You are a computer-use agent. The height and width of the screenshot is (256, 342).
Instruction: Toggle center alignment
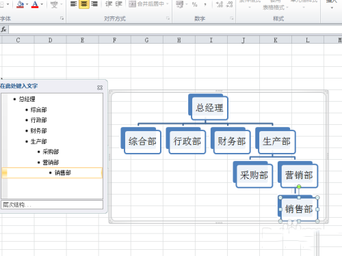[x=84, y=4]
